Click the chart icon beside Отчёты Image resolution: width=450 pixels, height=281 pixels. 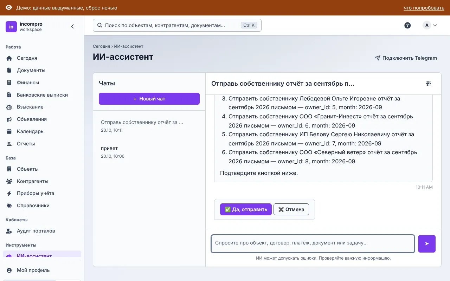pyautogui.click(x=9, y=144)
